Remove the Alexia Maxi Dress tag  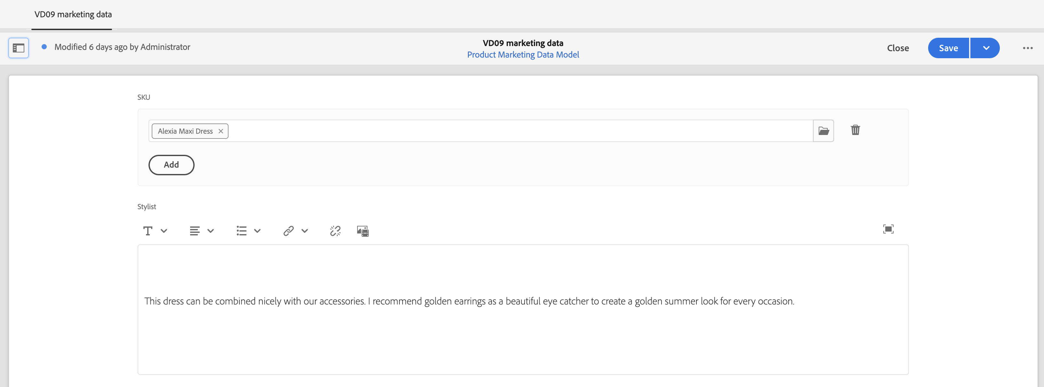coord(221,131)
